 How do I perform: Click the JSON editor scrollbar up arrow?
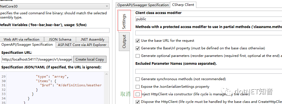[x=106, y=74]
